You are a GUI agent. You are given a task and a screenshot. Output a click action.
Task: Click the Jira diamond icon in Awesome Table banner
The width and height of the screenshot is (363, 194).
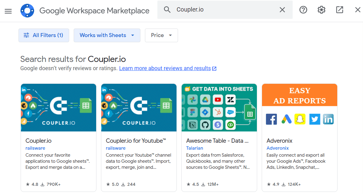coord(205,112)
